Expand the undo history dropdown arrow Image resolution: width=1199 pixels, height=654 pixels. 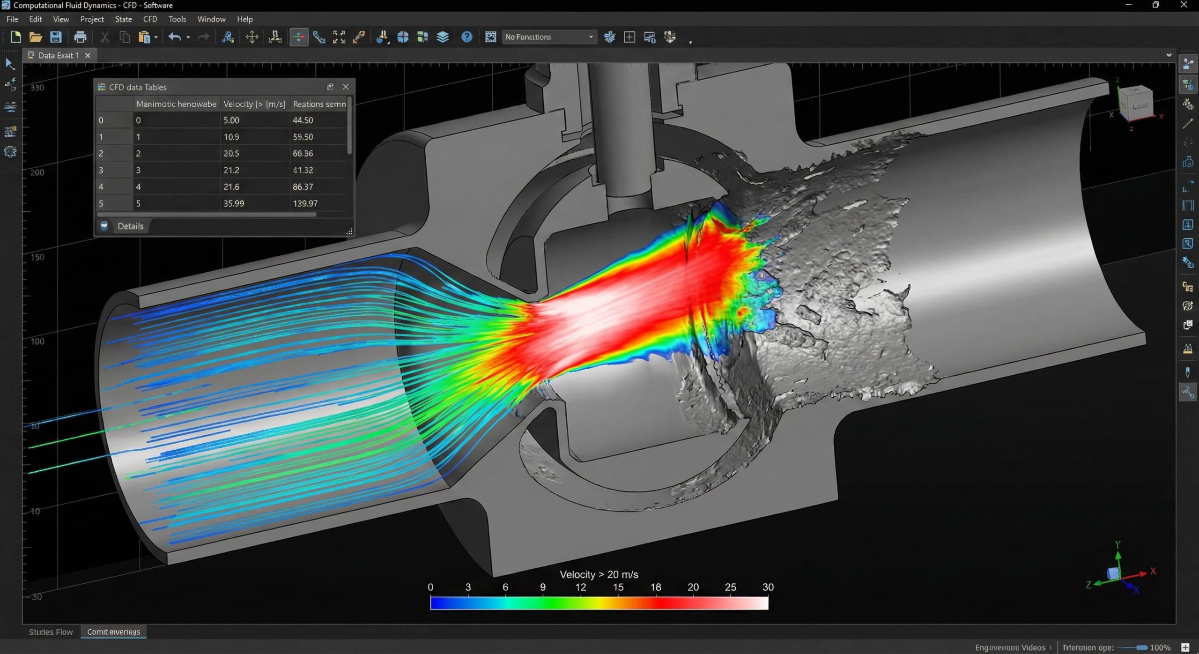(x=188, y=37)
